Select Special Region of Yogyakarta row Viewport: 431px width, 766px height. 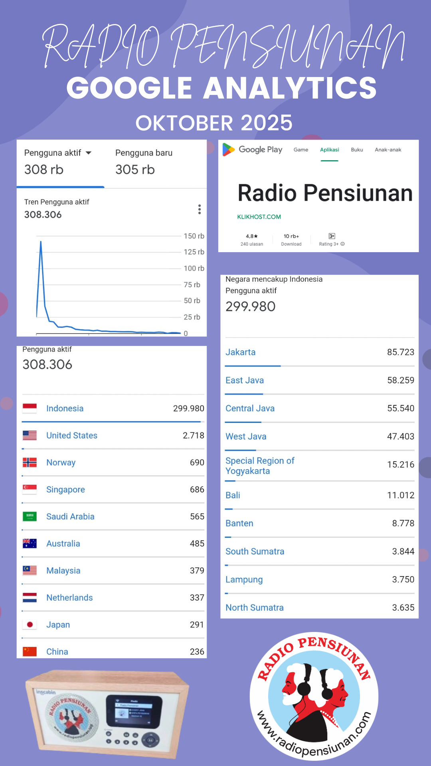click(x=259, y=466)
